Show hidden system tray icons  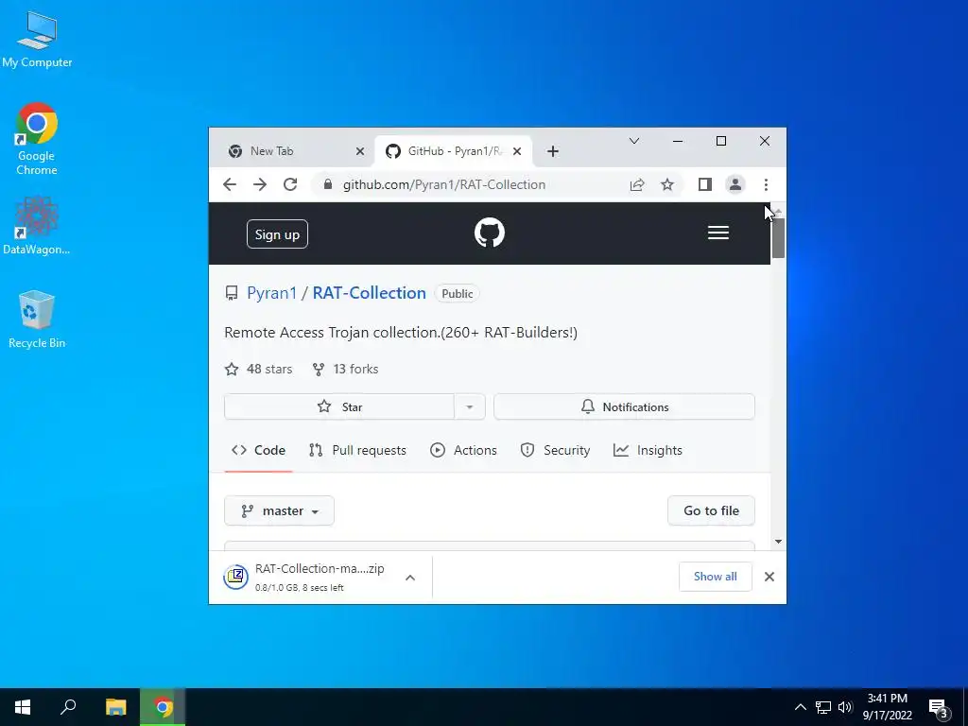pos(800,707)
